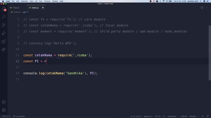This screenshot has height=118, width=211.
Task: Click the date and time in menu bar
Action: coord(180,1)
